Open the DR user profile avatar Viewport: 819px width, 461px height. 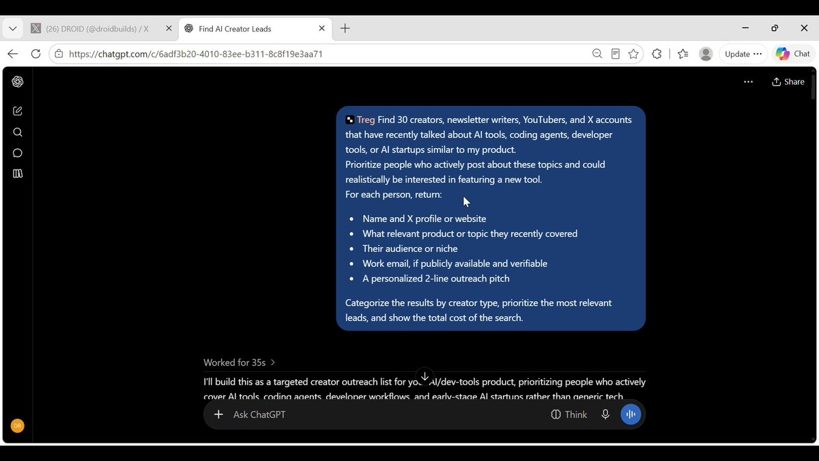tap(18, 425)
